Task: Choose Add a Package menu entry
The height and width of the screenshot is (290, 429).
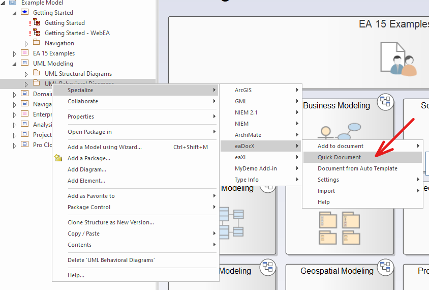Action: pos(136,159)
